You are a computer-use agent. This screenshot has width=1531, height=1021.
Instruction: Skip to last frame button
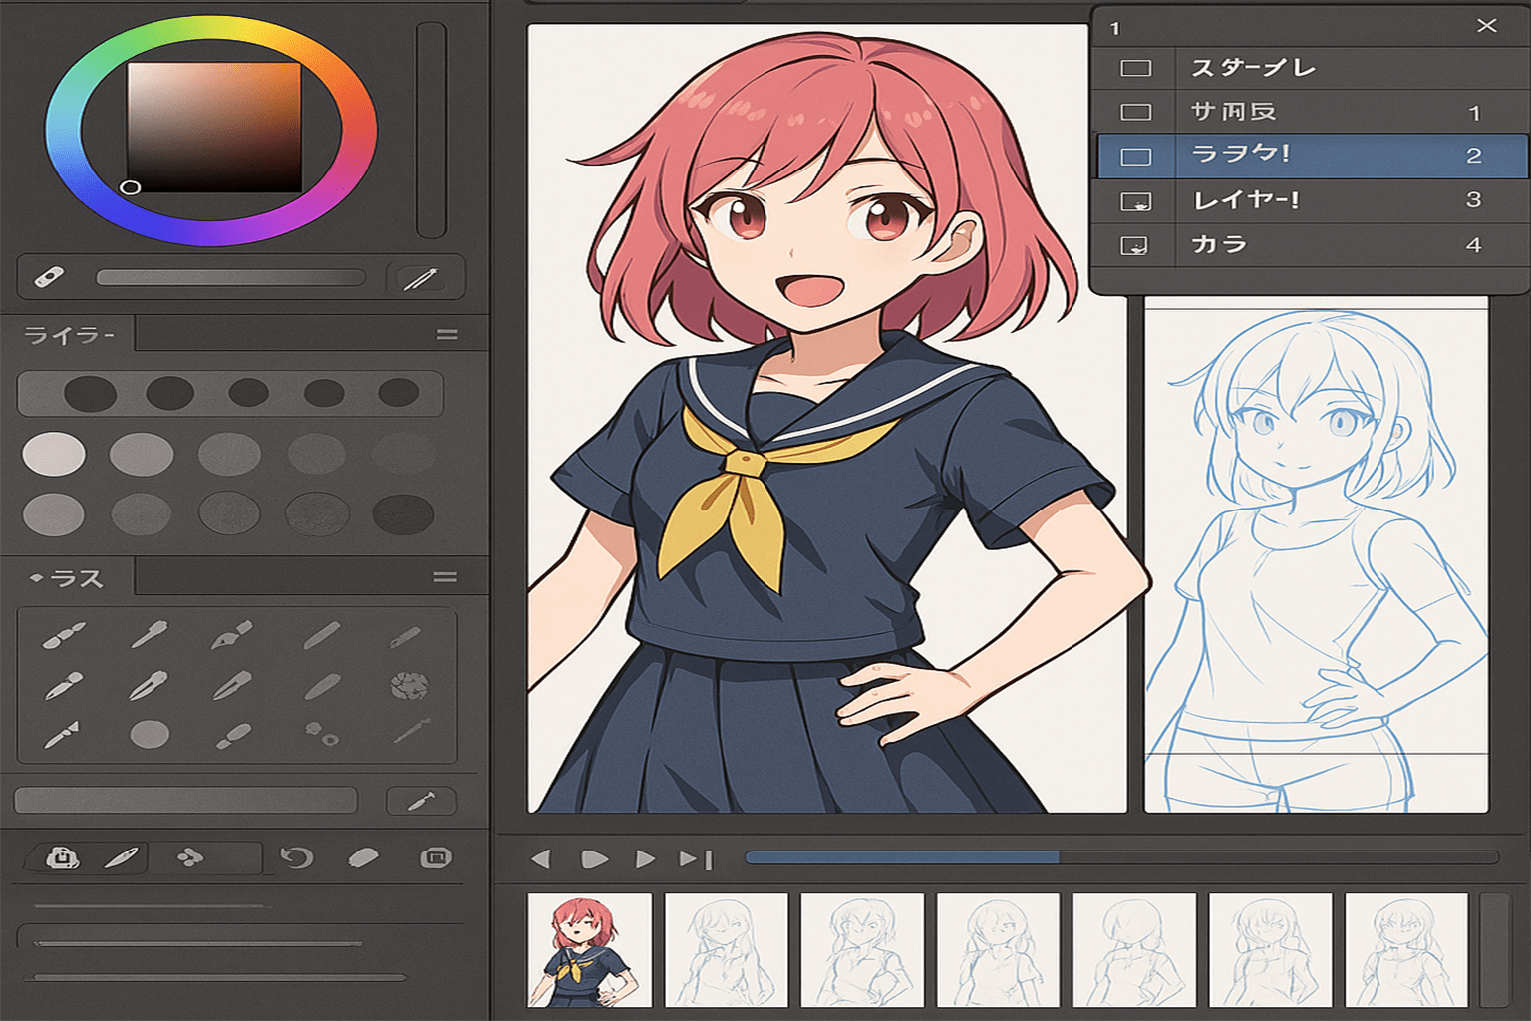click(696, 858)
